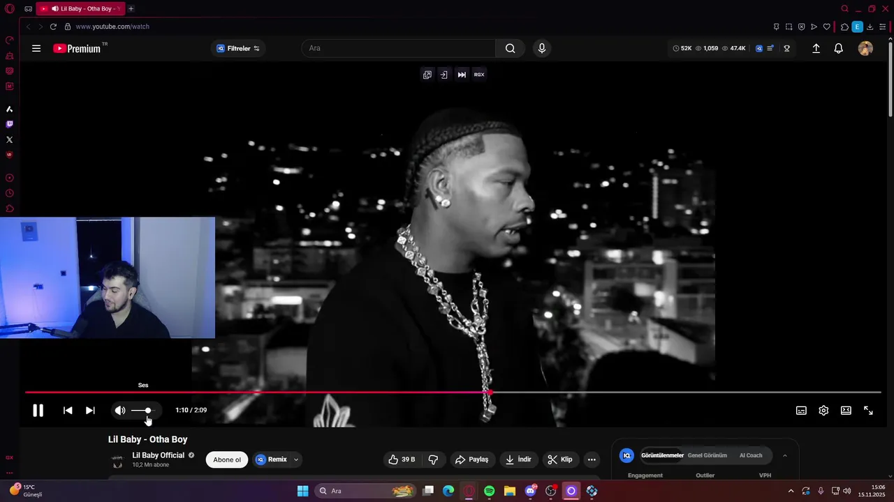
Task: Open the vidIQ Remix button
Action: point(272,459)
